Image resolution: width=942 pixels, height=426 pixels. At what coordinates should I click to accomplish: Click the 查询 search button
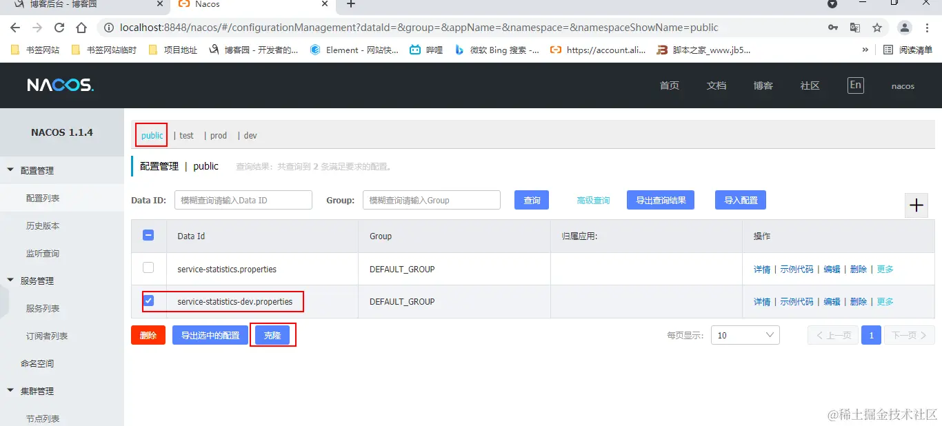(x=532, y=200)
